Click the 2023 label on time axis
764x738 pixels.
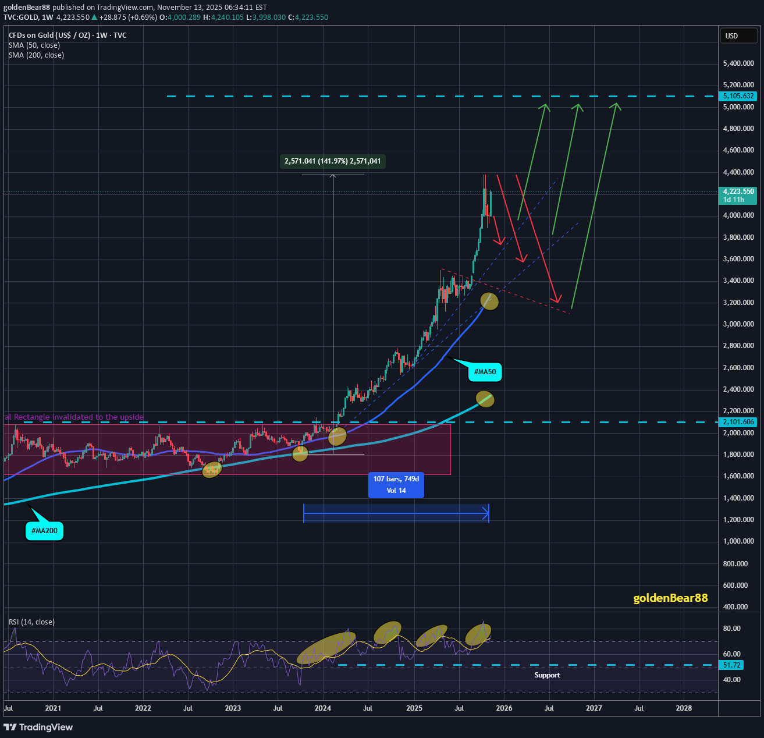(233, 708)
